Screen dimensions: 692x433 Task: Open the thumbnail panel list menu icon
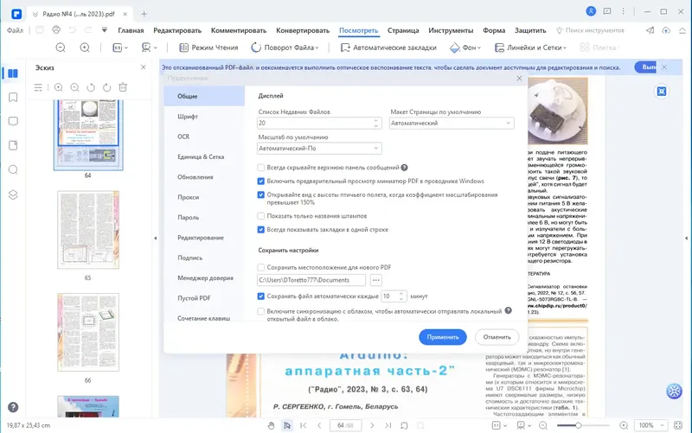click(x=38, y=87)
